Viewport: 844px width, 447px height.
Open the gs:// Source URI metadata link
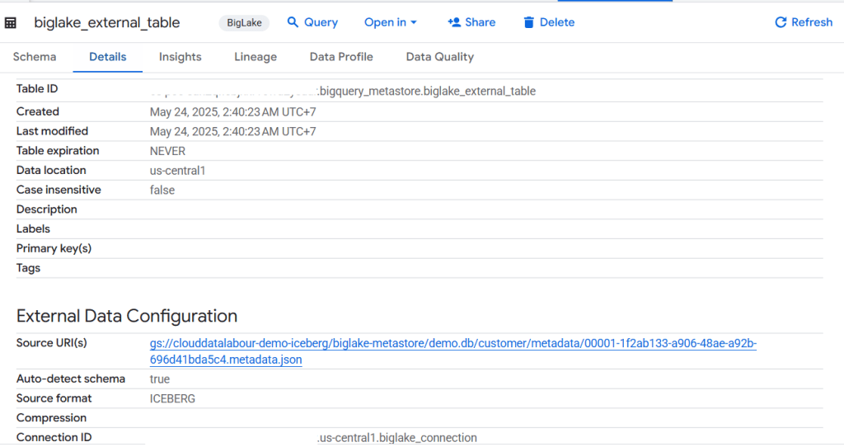point(452,344)
